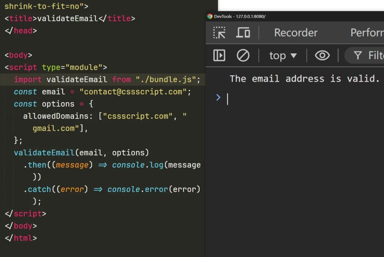Expand the dropdown arrow next to top
Screen dimensions: 384x257
coord(294,56)
